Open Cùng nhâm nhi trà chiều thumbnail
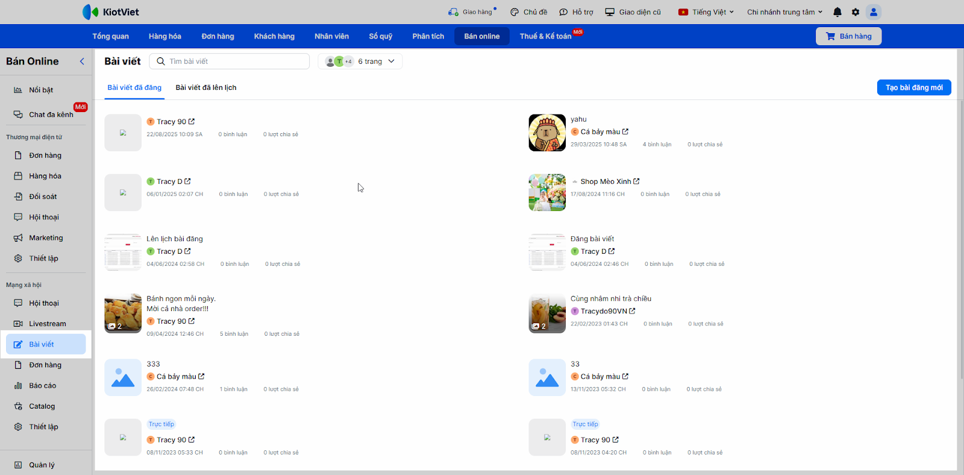The width and height of the screenshot is (964, 475). [547, 313]
